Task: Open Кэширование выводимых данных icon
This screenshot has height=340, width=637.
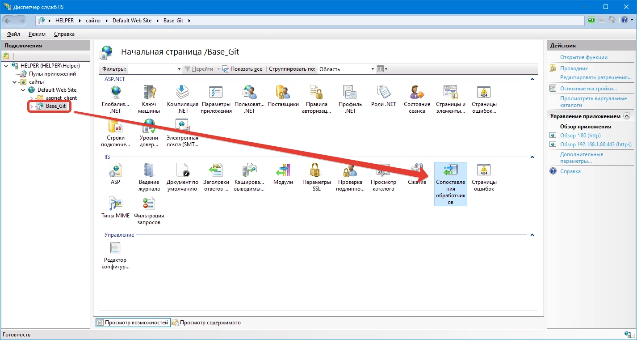Action: [250, 177]
